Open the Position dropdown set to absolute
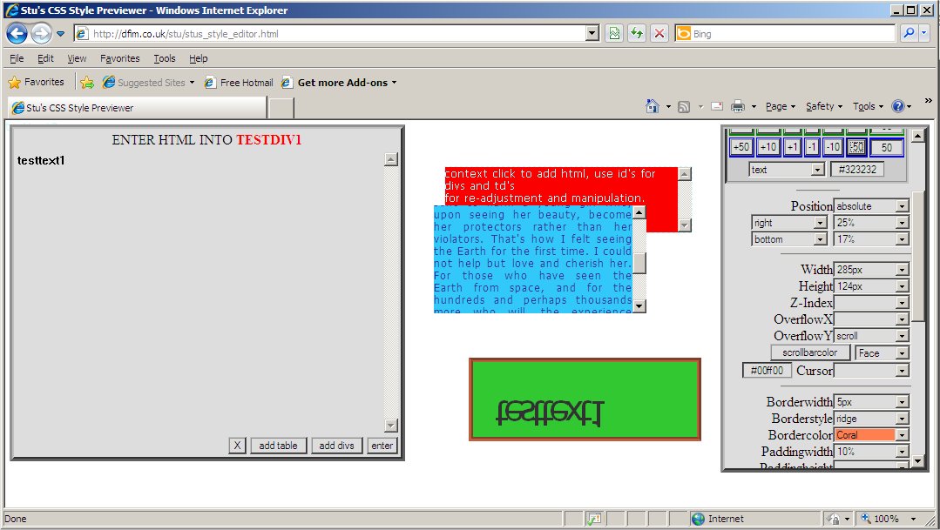 [871, 206]
